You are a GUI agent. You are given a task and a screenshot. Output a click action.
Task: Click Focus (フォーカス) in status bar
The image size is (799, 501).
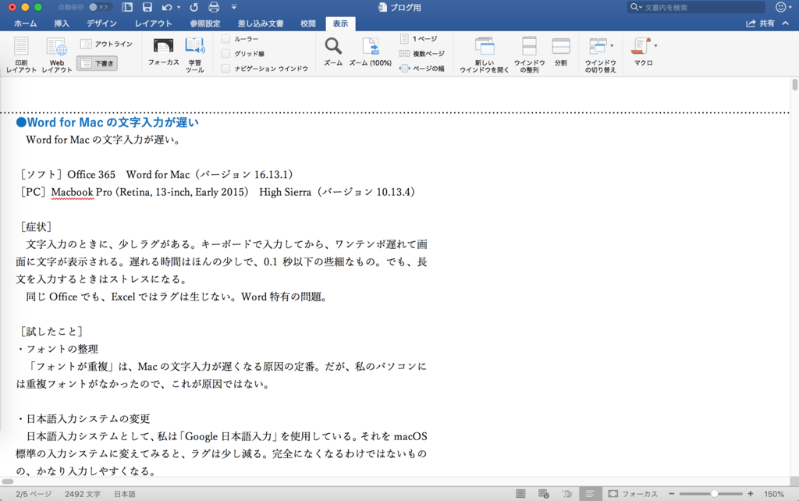coord(633,494)
